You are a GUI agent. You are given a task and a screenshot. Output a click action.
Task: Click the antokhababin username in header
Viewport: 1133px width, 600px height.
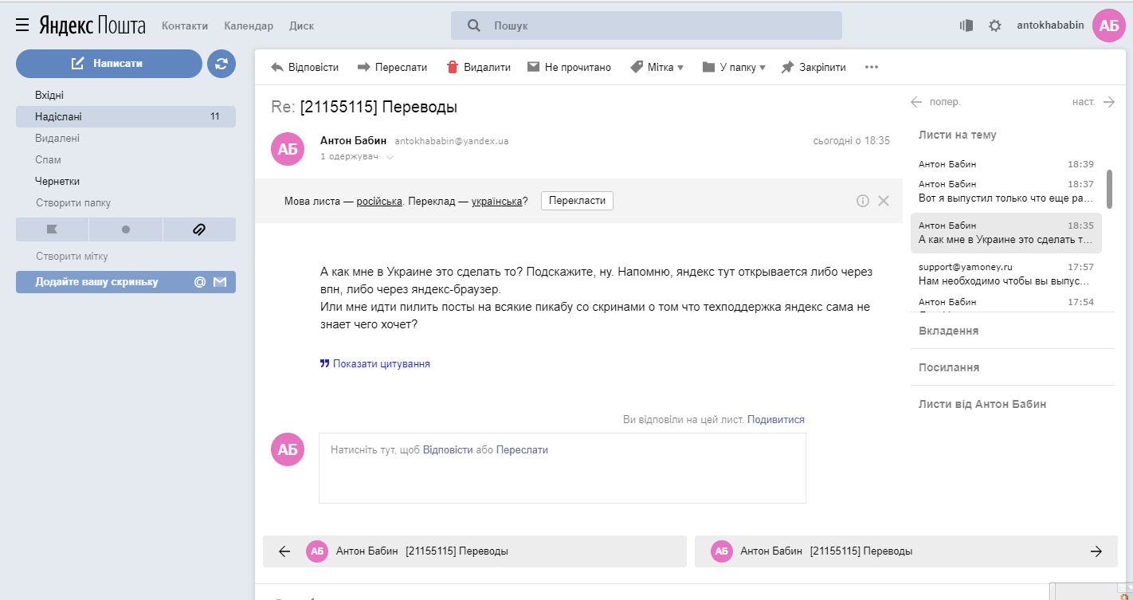coord(1050,25)
